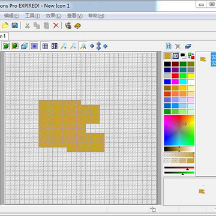The width and height of the screenshot is (216, 216).
Task: Click the first green cube selection icon
Action: [6, 46]
